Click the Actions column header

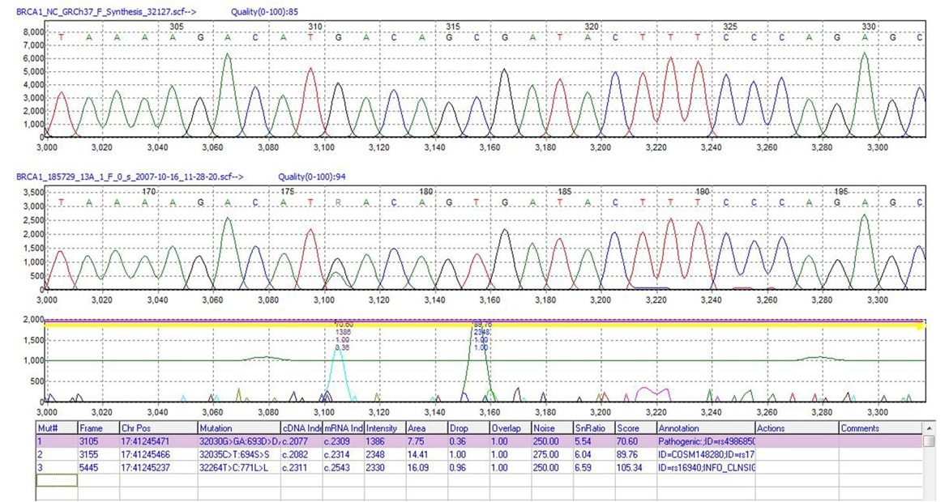click(795, 428)
